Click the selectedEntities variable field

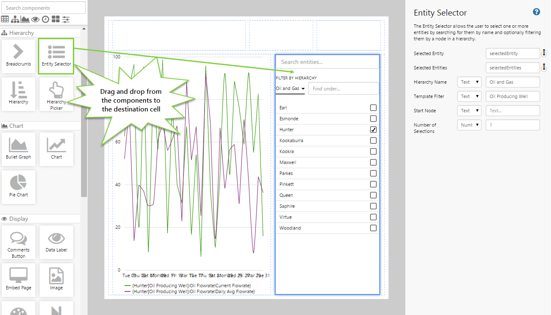pyautogui.click(x=512, y=68)
